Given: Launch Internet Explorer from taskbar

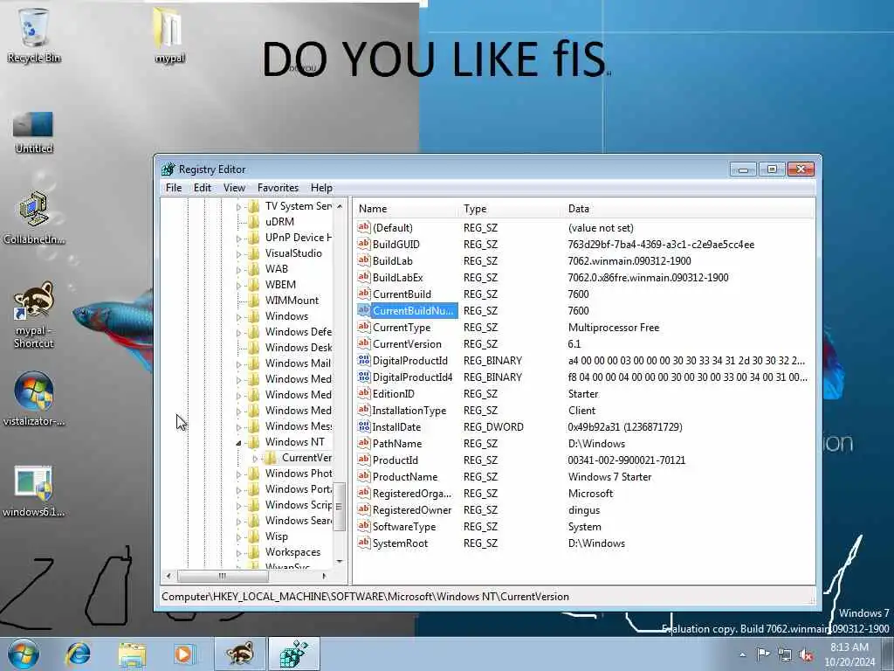Looking at the screenshot, I should click(78, 654).
